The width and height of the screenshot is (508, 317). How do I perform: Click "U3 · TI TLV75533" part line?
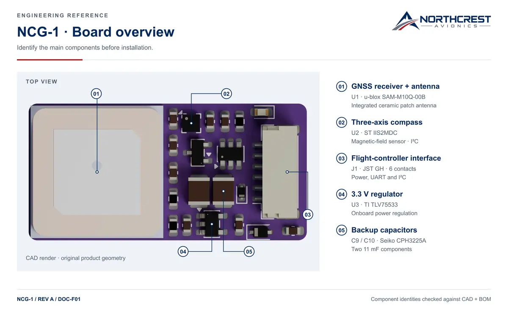coord(375,205)
